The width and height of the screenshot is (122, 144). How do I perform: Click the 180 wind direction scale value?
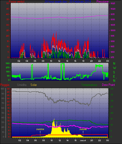[x=8, y=72]
